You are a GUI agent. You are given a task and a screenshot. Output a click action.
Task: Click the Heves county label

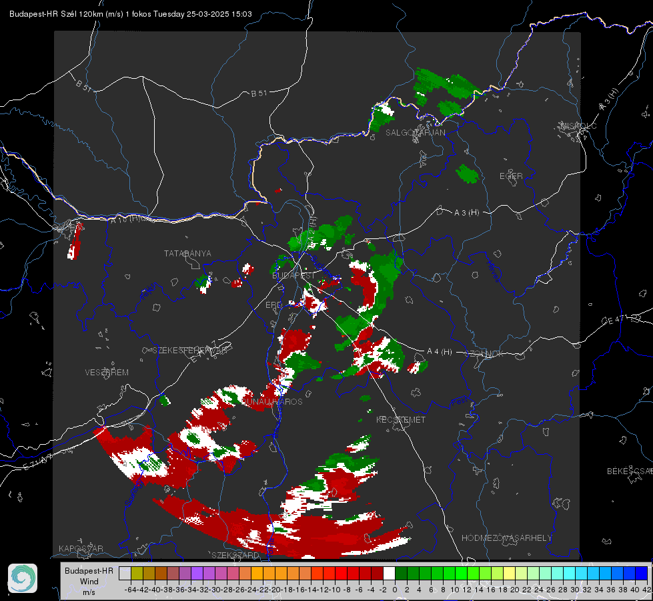point(493,272)
